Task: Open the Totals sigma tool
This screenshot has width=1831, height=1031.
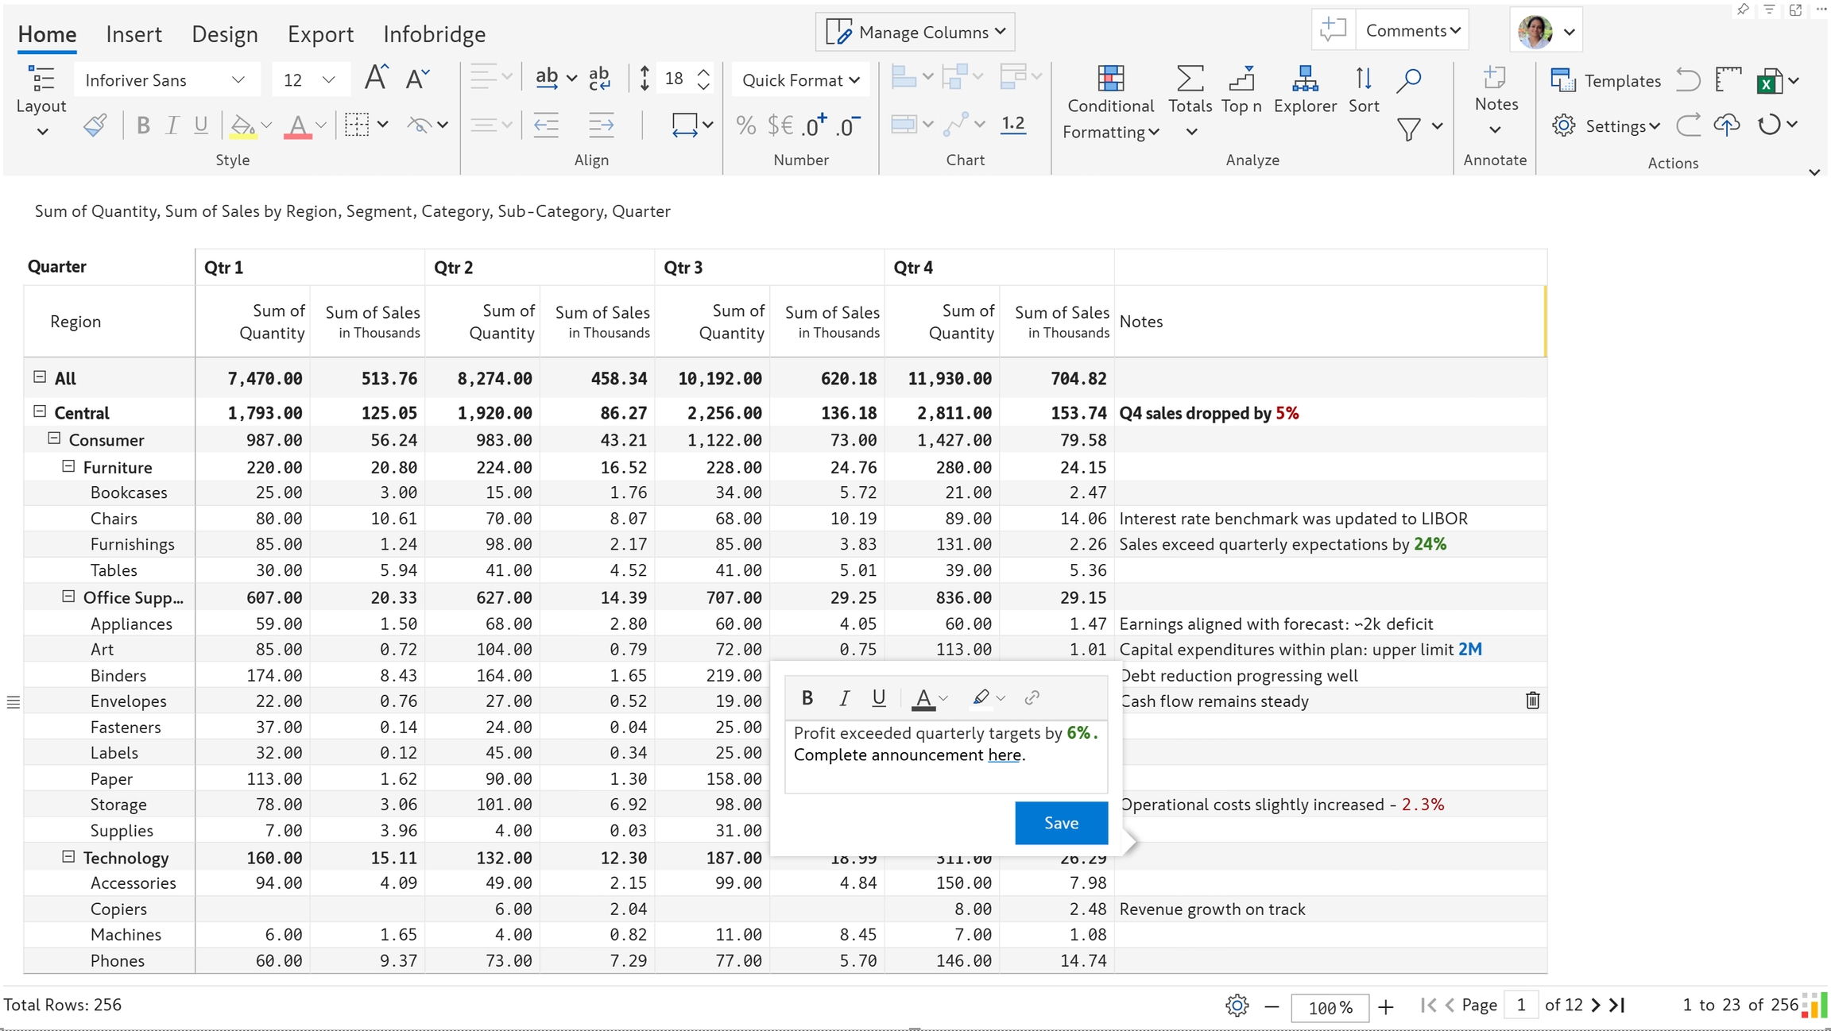Action: (x=1190, y=79)
